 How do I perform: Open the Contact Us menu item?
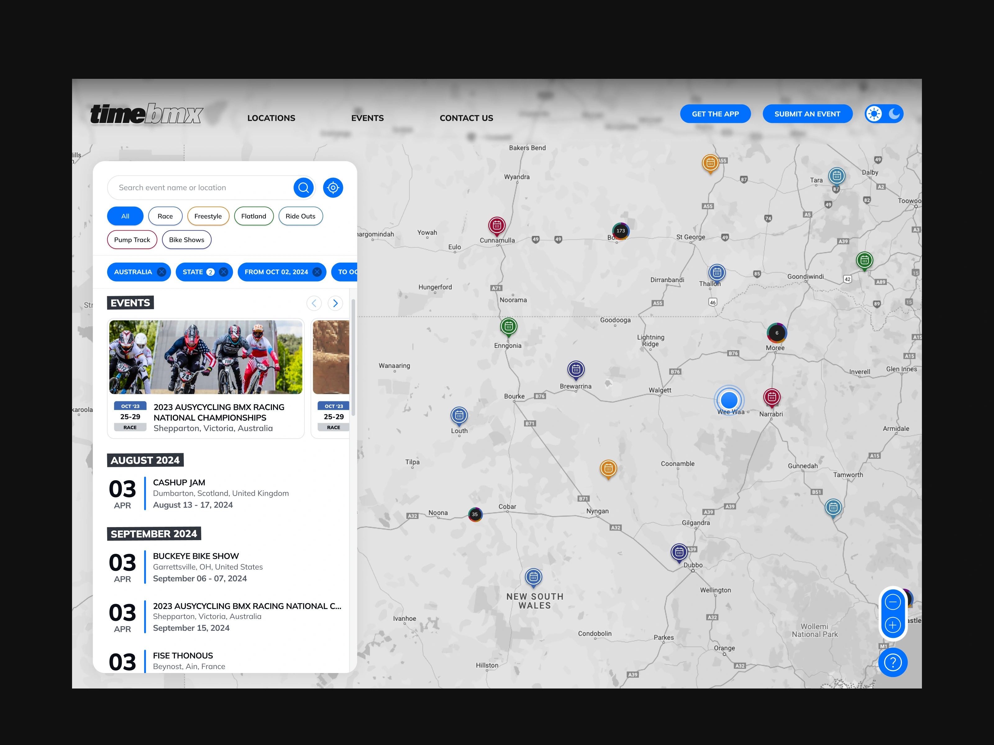pyautogui.click(x=466, y=118)
